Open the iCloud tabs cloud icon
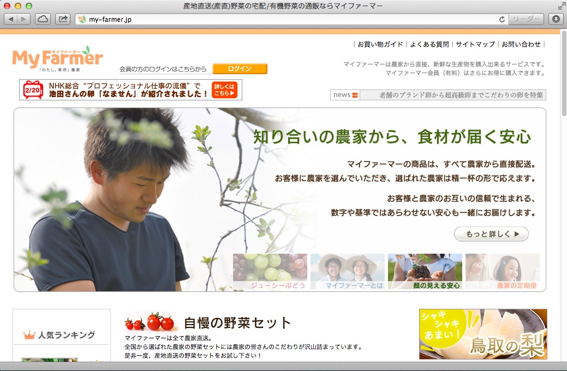Screen dimensions: 567x371 (x=43, y=19)
